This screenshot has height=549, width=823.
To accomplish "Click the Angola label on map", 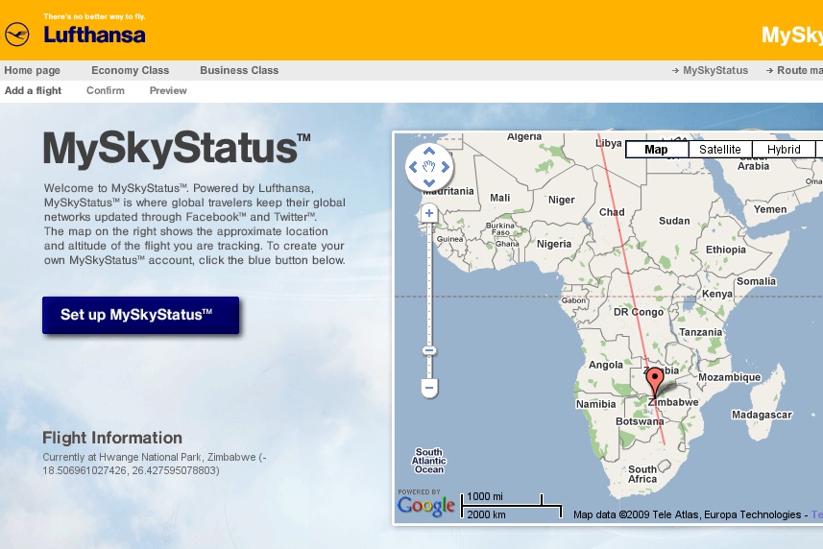I will [606, 365].
